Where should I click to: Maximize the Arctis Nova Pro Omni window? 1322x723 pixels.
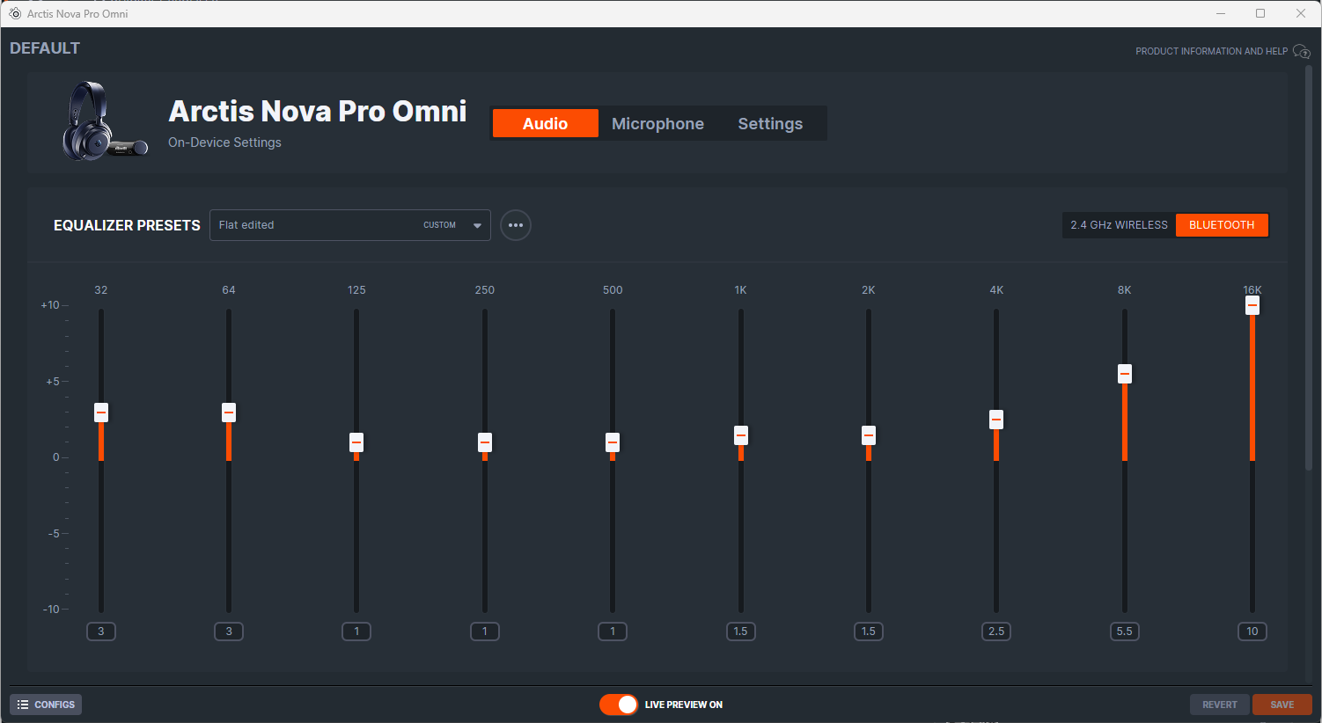(x=1260, y=13)
